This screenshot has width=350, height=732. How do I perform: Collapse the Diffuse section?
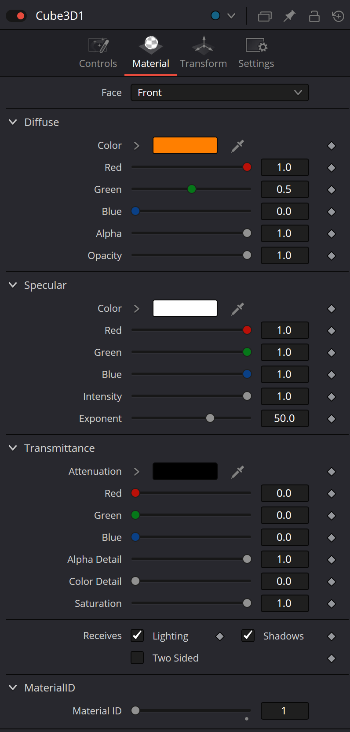pos(13,122)
